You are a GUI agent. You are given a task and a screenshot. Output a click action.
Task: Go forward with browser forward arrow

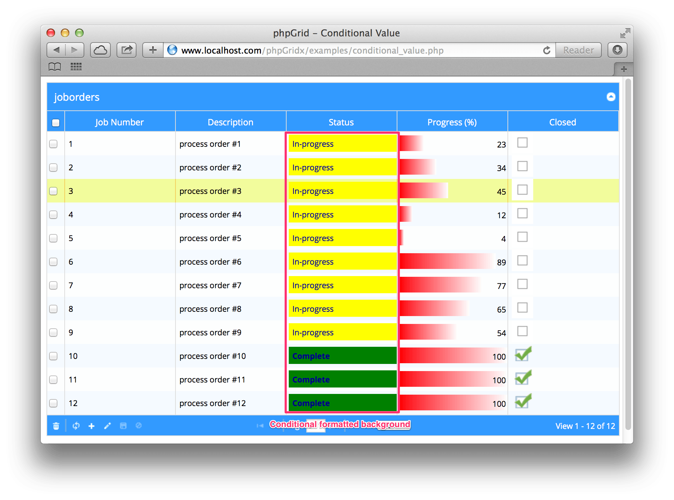(x=75, y=50)
